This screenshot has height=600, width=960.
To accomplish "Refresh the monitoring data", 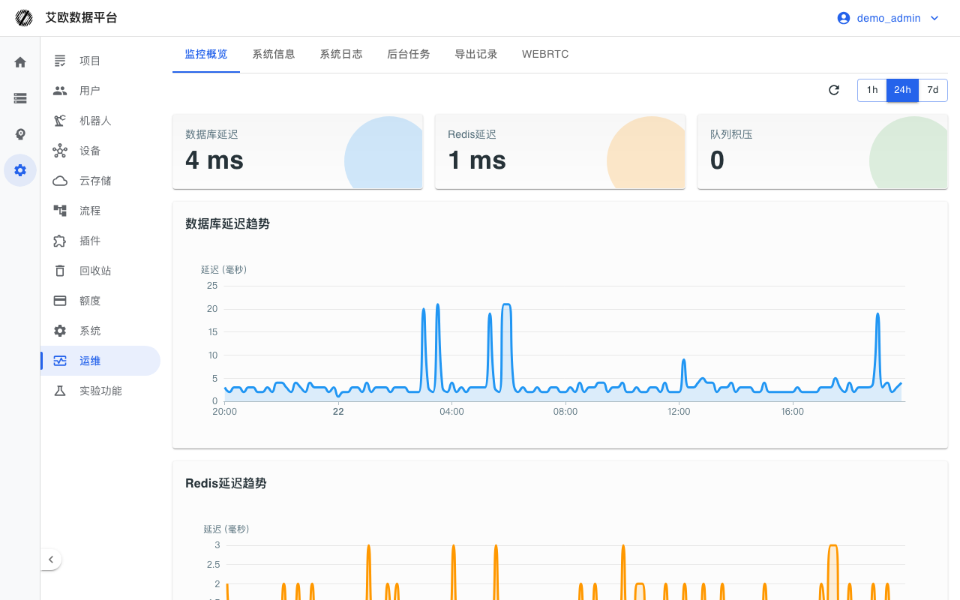I will pyautogui.click(x=834, y=90).
